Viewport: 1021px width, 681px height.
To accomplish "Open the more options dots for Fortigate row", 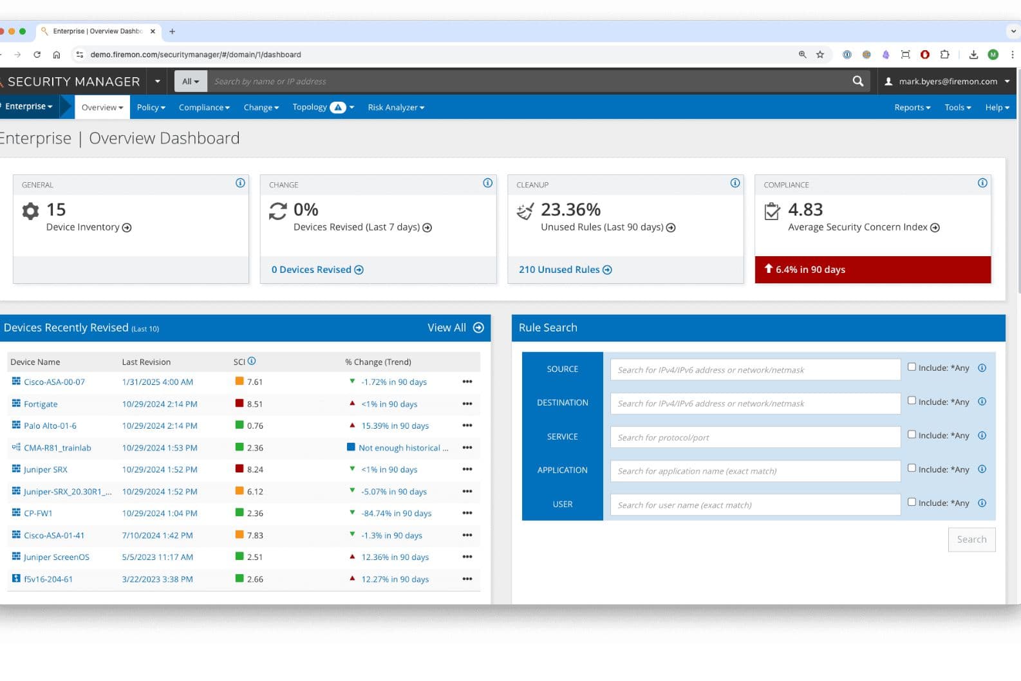I will 467,404.
